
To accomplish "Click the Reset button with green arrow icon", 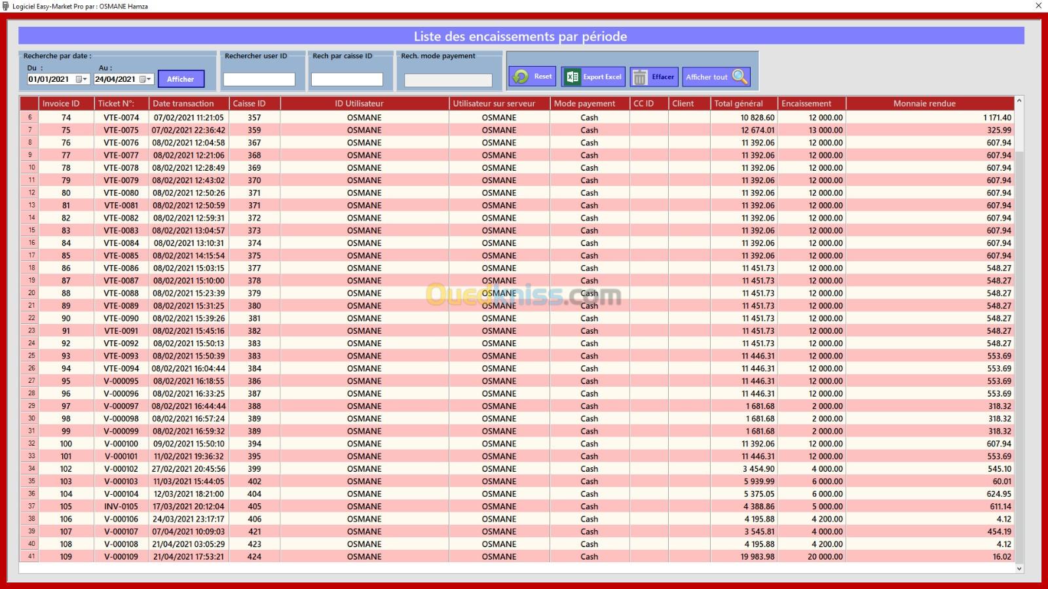I will [x=532, y=77].
